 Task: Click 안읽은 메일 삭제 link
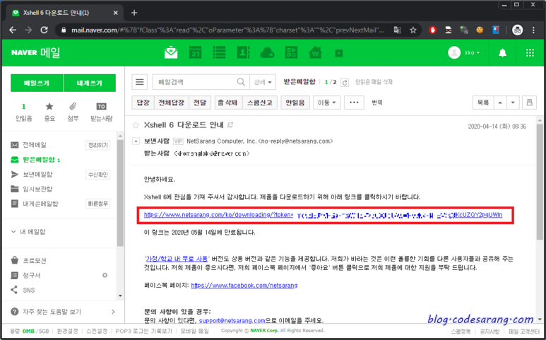coord(374,82)
